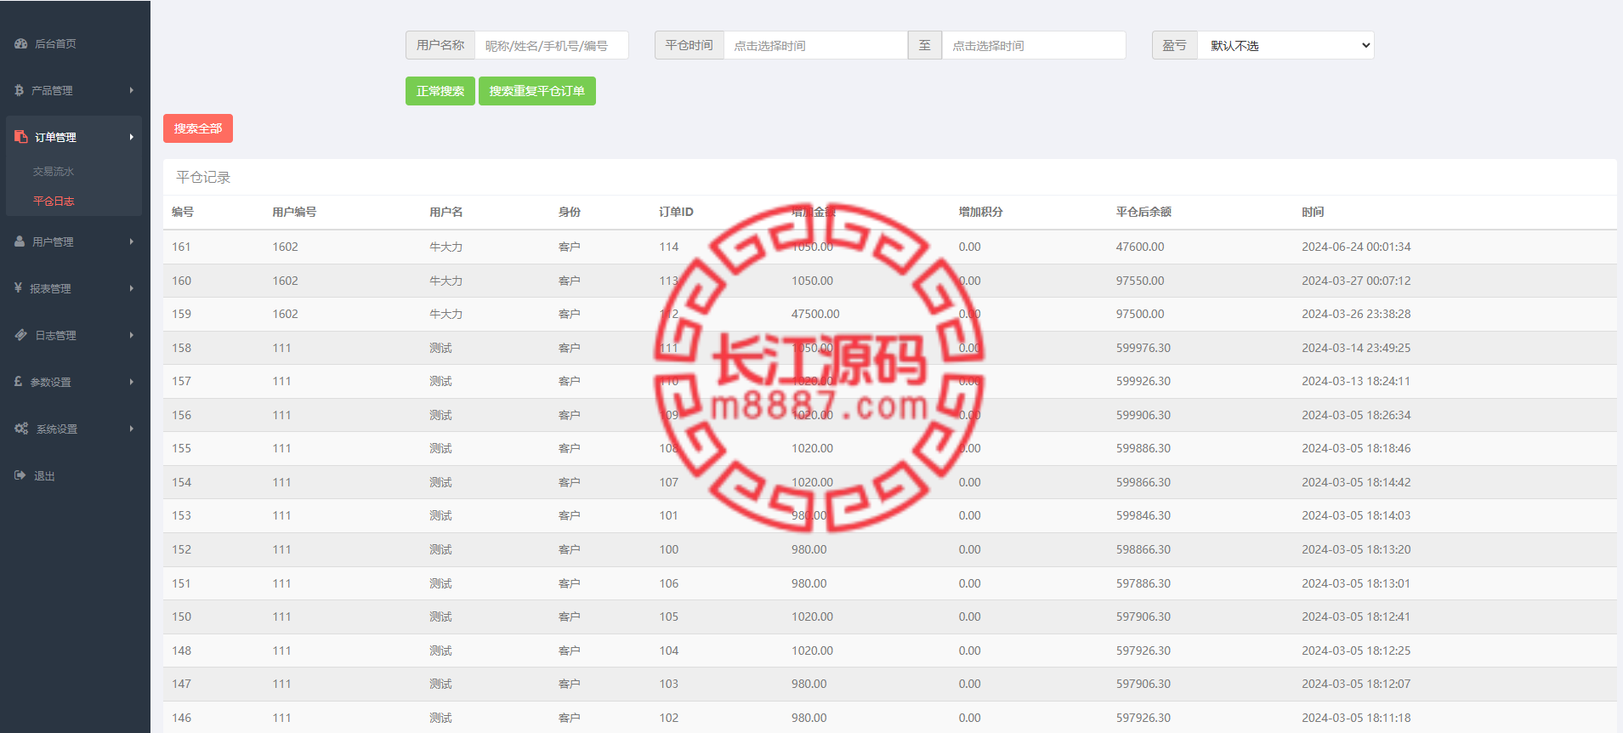
Task: Open 后台首页 in the sidebar
Action: (55, 44)
